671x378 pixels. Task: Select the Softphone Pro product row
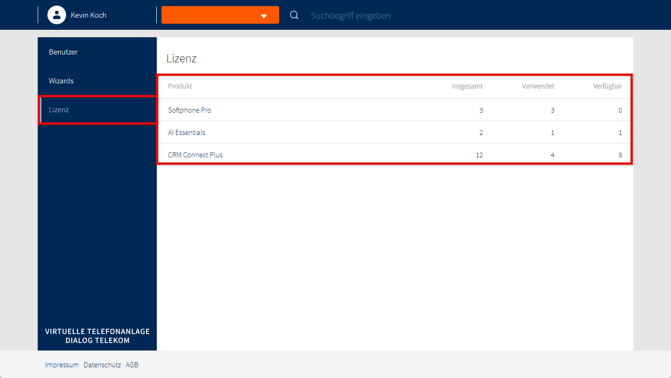(x=189, y=110)
